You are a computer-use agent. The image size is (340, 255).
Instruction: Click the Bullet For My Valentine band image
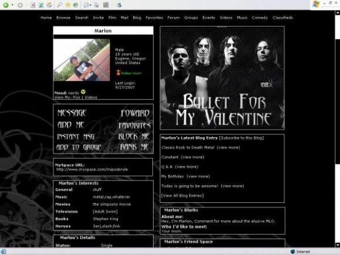pyautogui.click(x=222, y=78)
